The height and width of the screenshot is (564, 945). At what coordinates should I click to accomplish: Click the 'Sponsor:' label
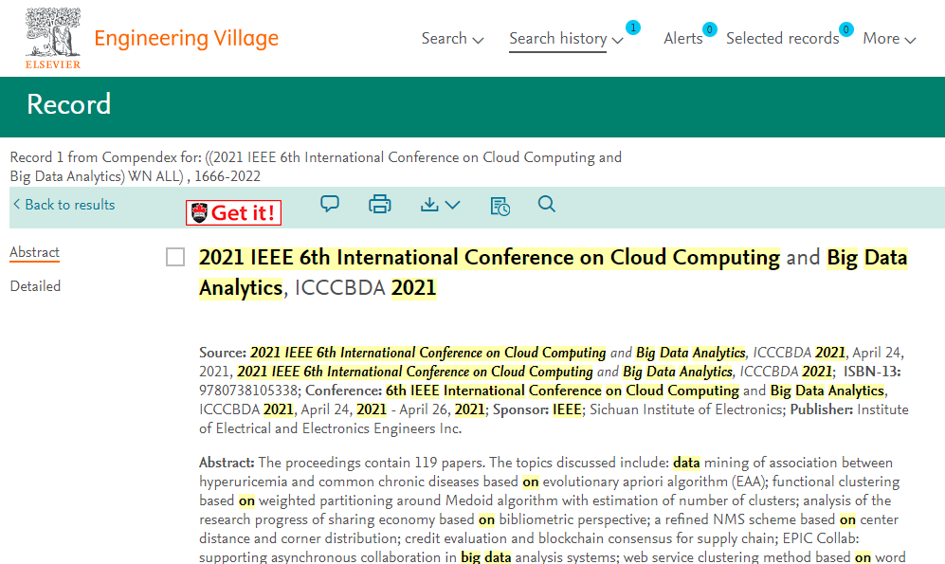(x=520, y=409)
